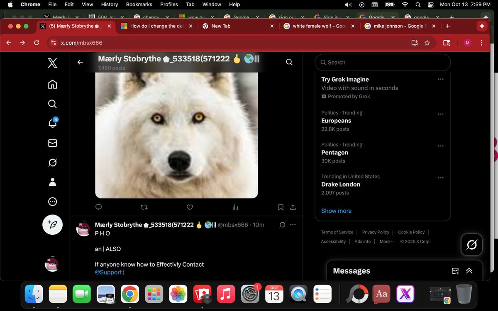The image size is (498, 311).
Task: Open floating Grok button at right
Action: pyautogui.click(x=472, y=245)
